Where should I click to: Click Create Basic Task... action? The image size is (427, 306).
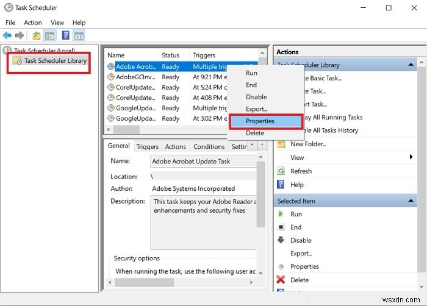point(323,79)
